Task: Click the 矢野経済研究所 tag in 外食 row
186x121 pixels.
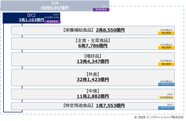Action: [166, 84]
